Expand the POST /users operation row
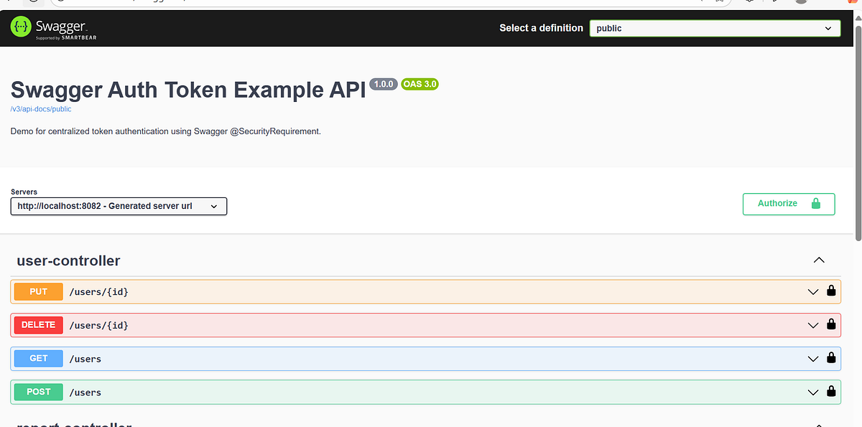 [x=812, y=392]
